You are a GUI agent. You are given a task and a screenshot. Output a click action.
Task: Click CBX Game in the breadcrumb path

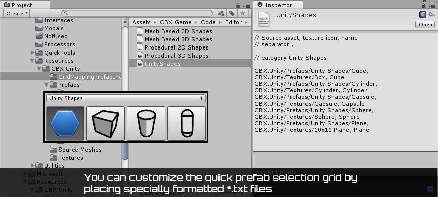click(176, 22)
